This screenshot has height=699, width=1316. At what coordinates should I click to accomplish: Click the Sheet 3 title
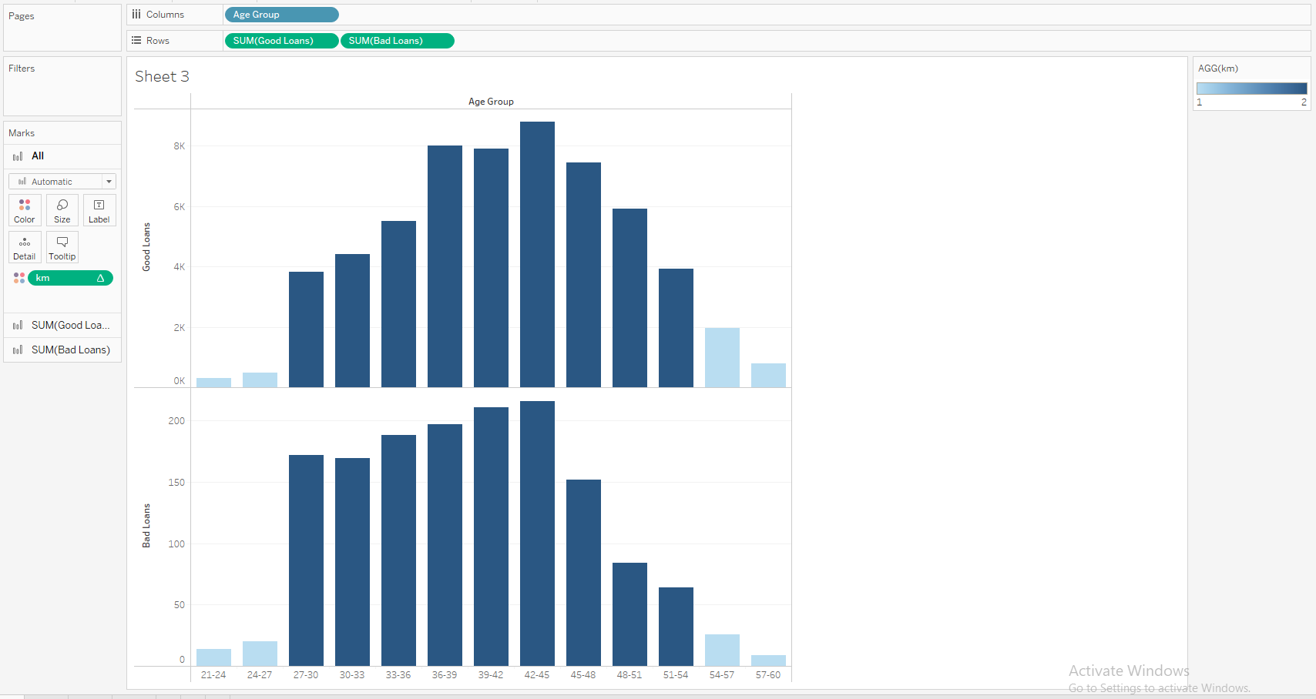point(162,76)
